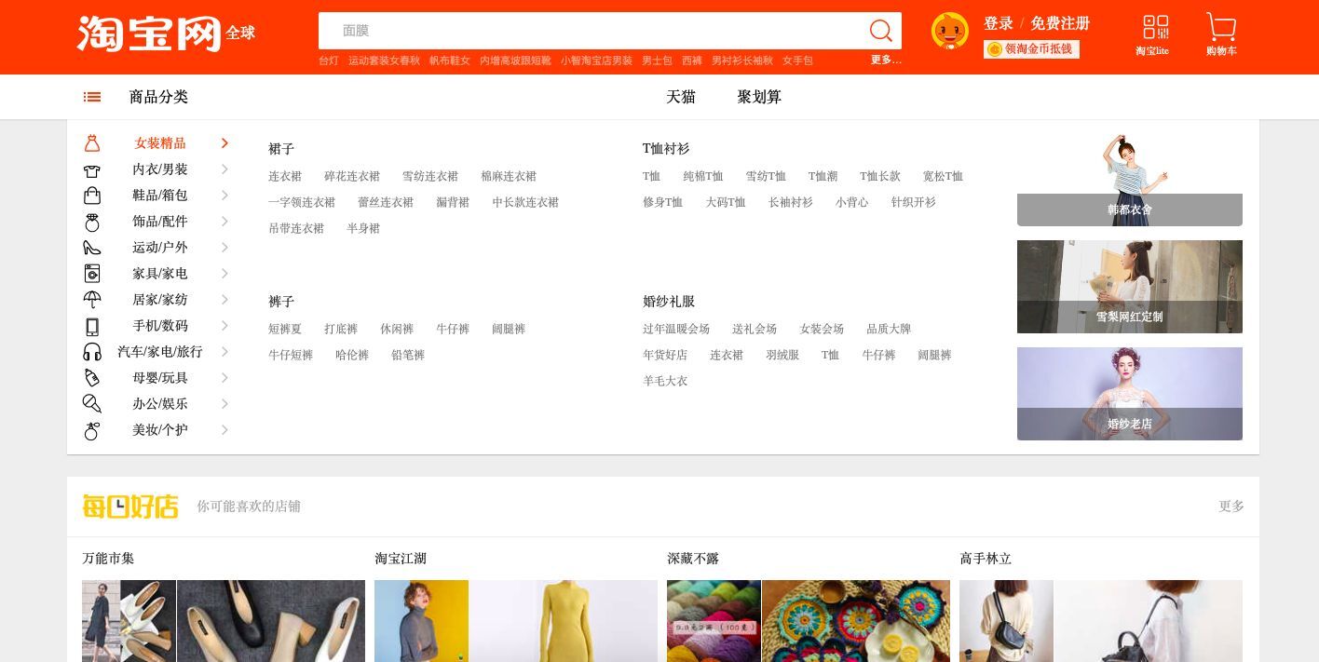Click the bag icon beside 鞋品/箱包
This screenshot has height=662, width=1319.
92,196
